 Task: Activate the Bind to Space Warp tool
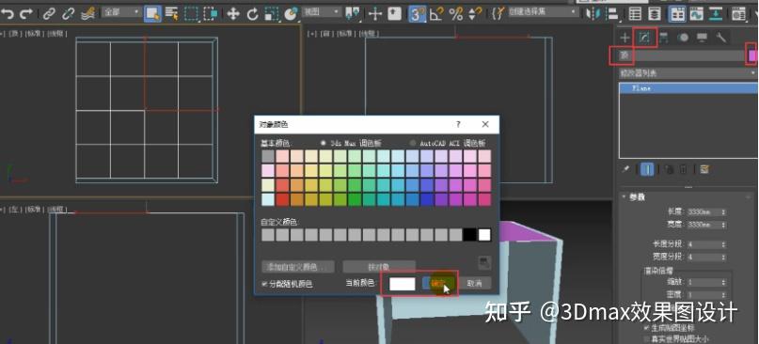click(87, 13)
